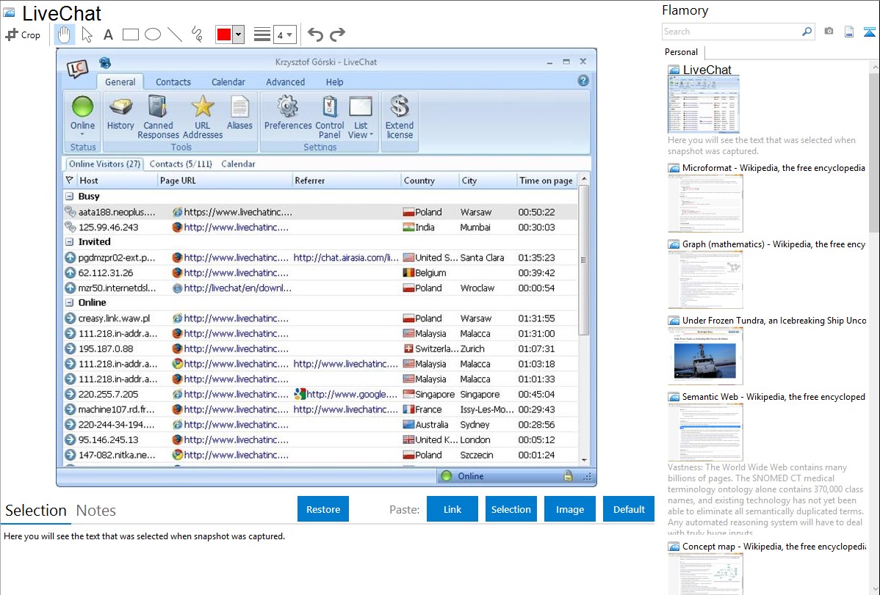Open the Aliases tool
The height and width of the screenshot is (595, 880).
pos(239,113)
